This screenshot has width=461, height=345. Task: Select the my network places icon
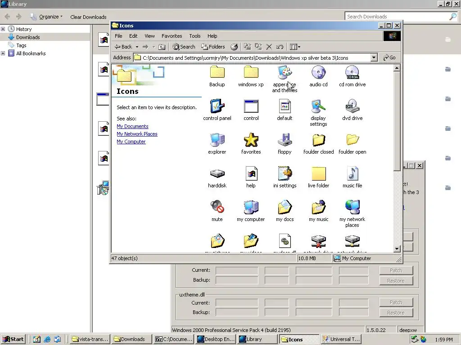click(x=352, y=208)
